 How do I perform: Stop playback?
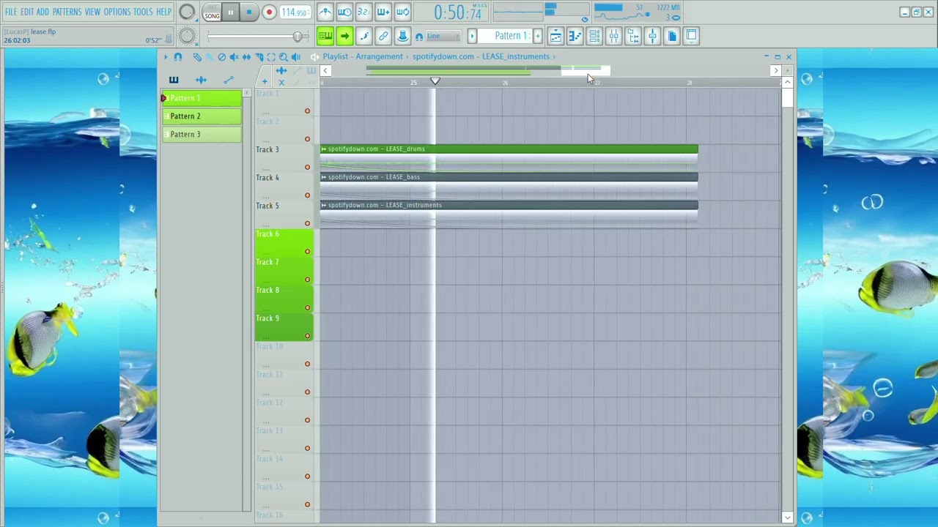tap(249, 12)
